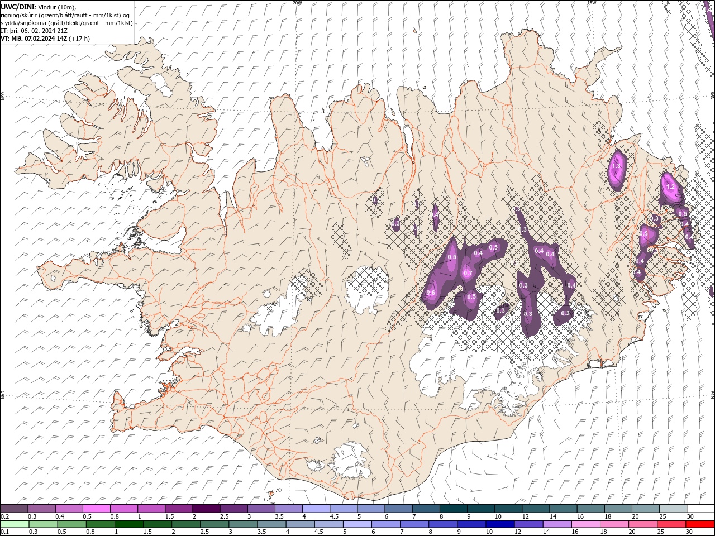Pick the bright red swatch labeled 30 in lower legend

coord(700,524)
